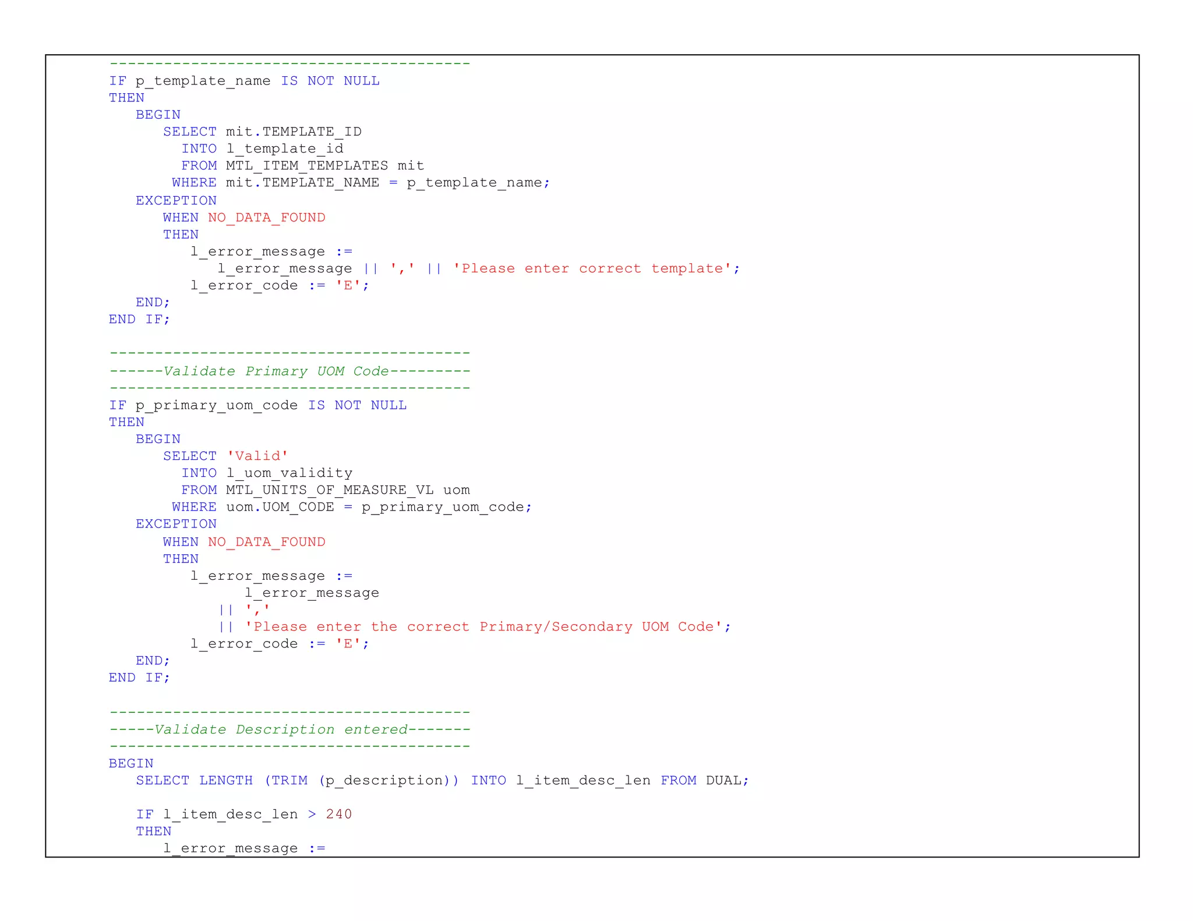Click 'FROM MTL_ITEM_TEMPLATES mit' line
Screen dimensions: 1193x921
tap(302, 165)
